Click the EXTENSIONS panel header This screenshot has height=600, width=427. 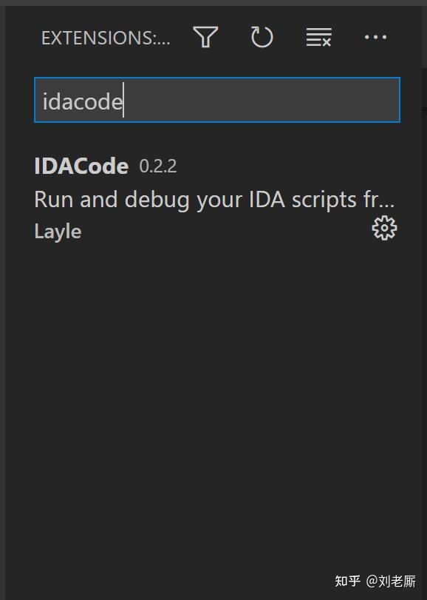pyautogui.click(x=105, y=37)
